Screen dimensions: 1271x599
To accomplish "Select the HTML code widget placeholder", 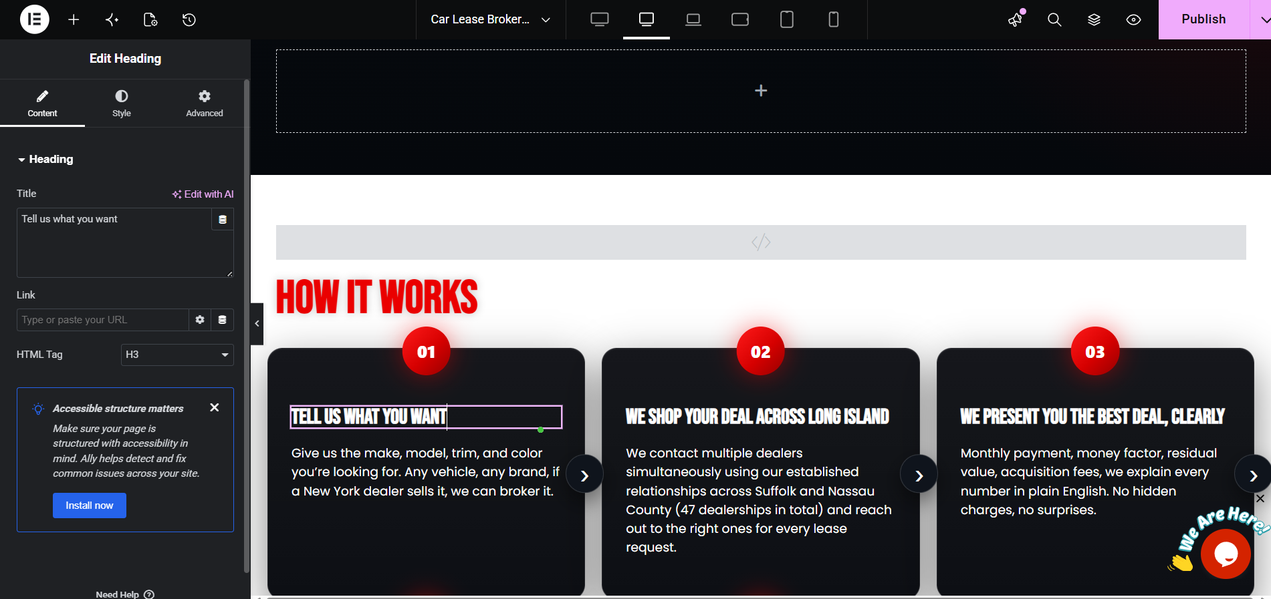I will pyautogui.click(x=761, y=242).
